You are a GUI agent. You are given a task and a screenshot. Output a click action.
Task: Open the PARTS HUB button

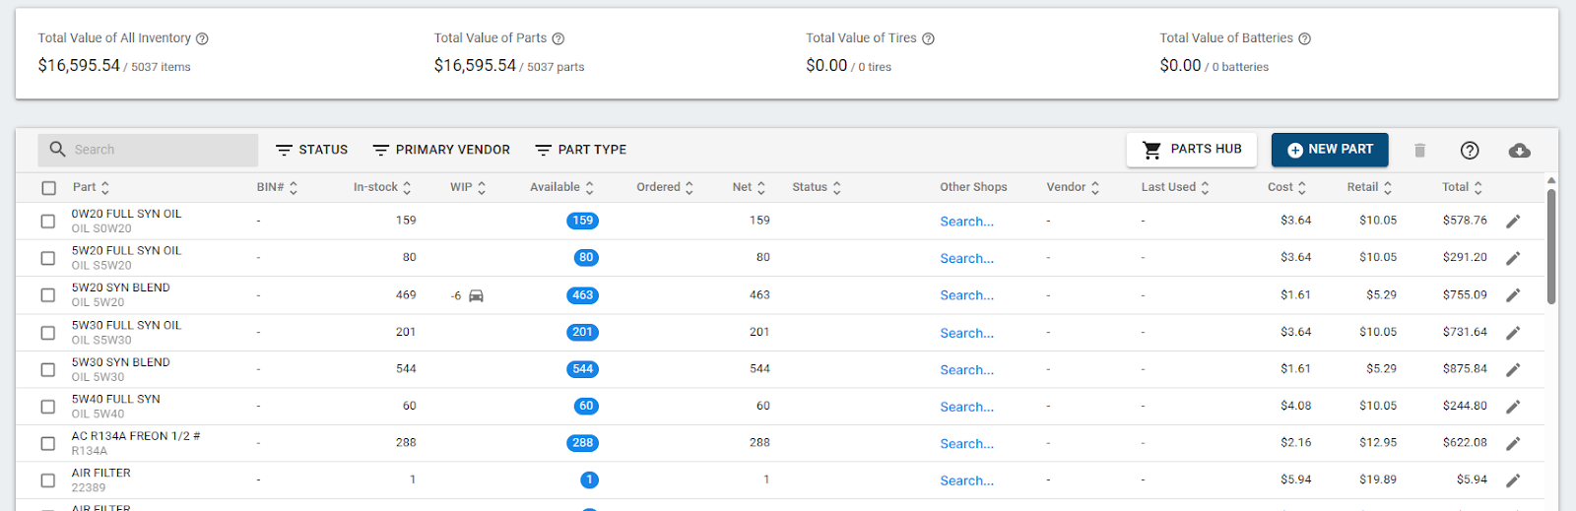tap(1192, 150)
